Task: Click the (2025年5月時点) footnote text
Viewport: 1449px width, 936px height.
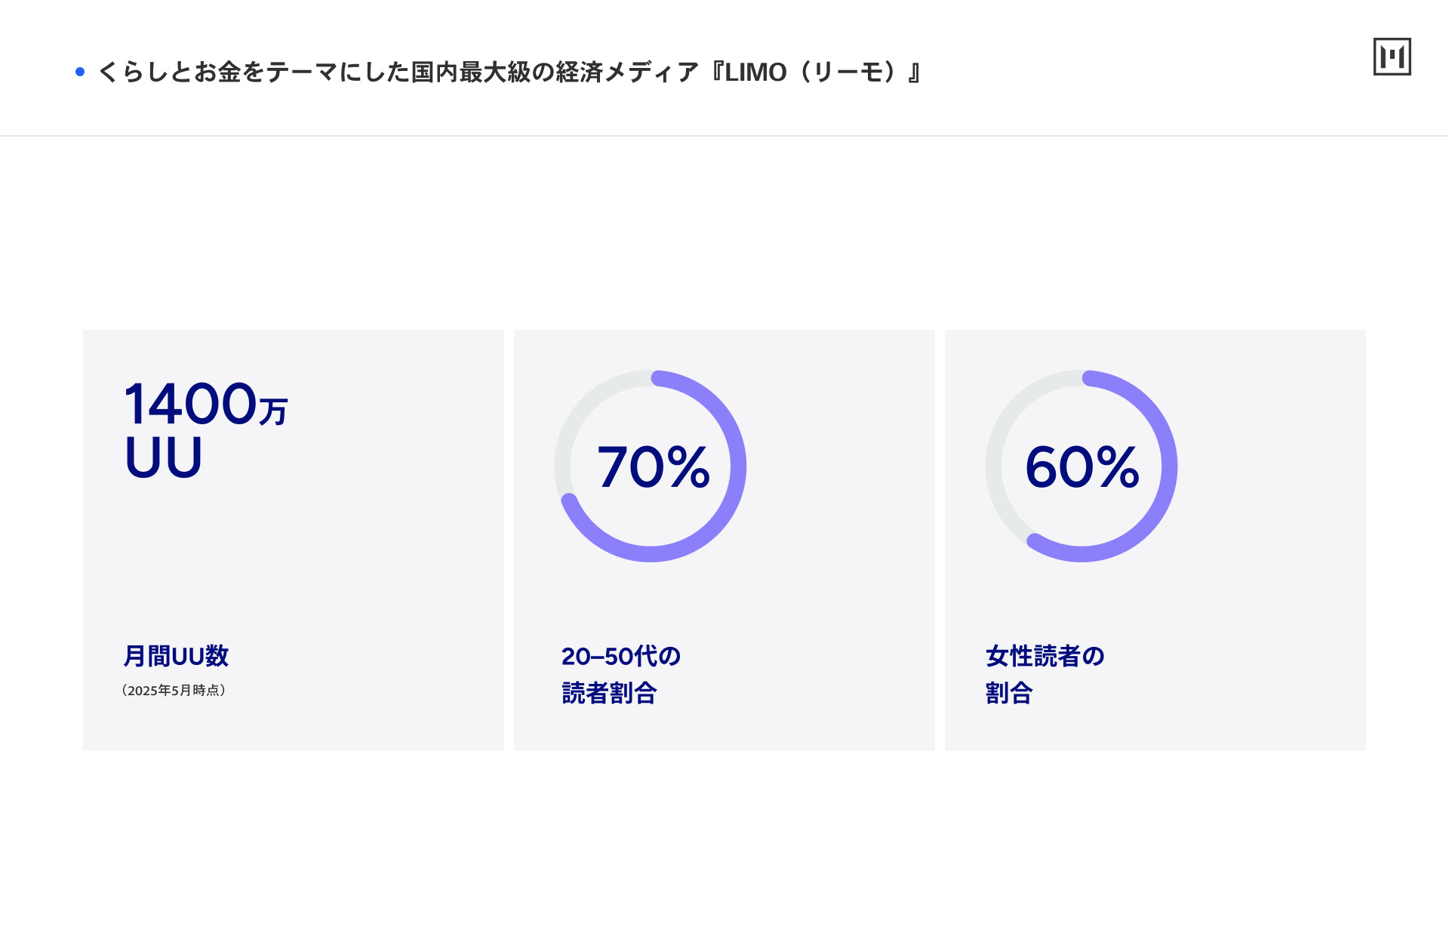Action: (174, 690)
